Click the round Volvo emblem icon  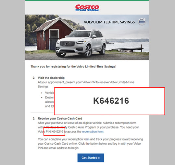142,22
